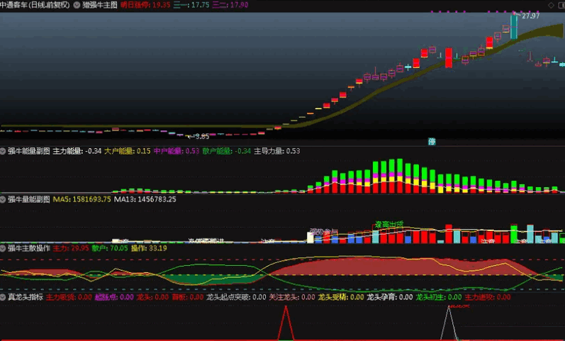Click the 主力吸货: 0.00 value

pyautogui.click(x=69, y=297)
